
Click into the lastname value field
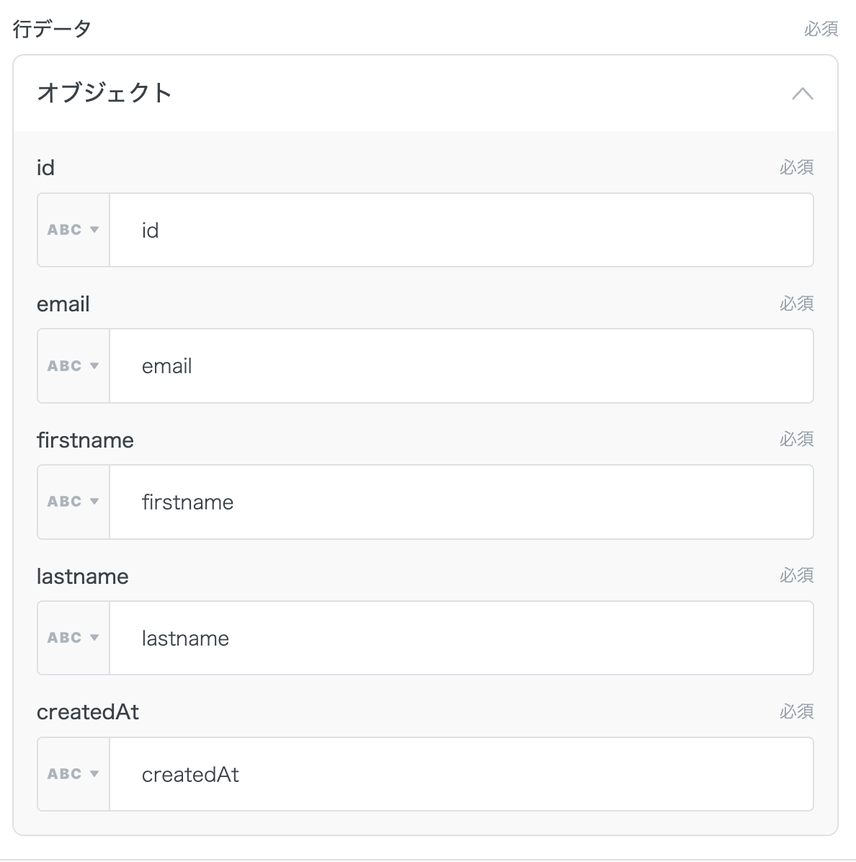point(461,638)
